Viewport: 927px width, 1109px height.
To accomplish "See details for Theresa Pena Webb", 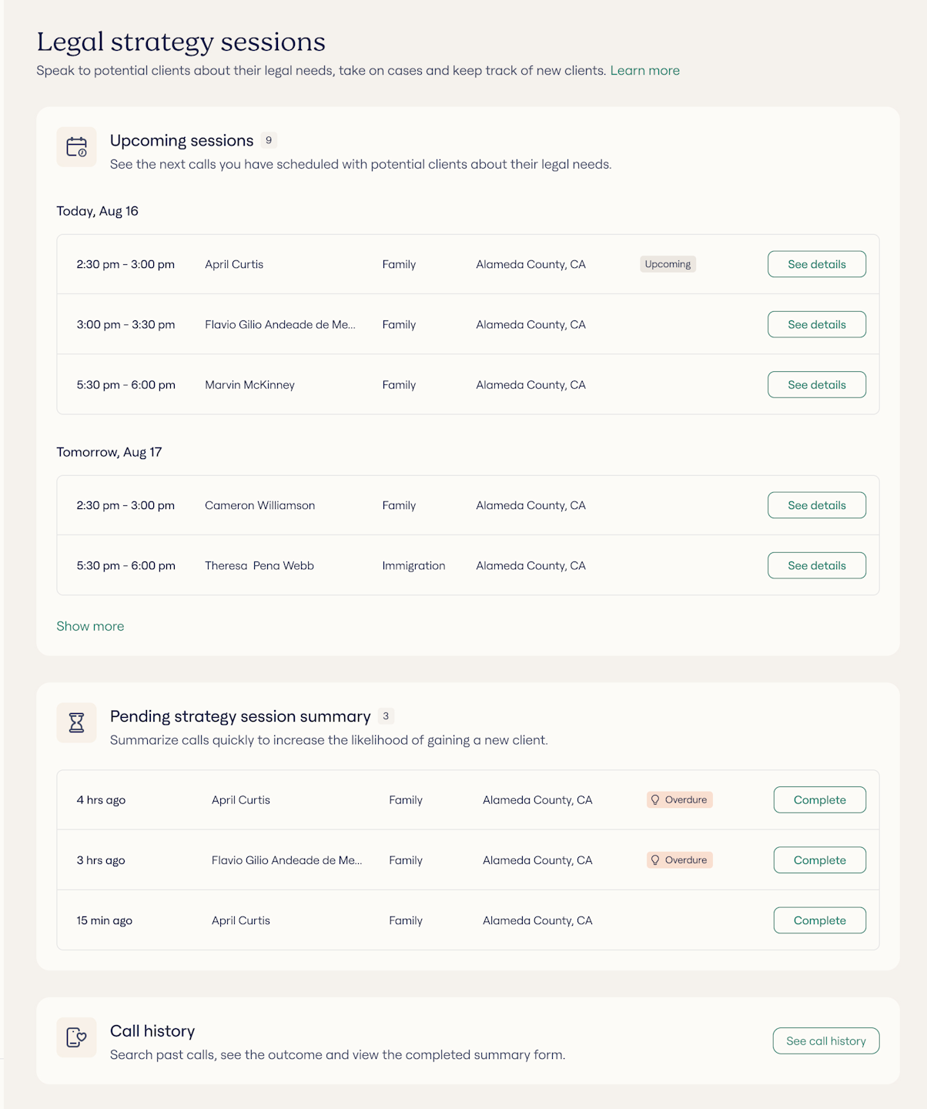I will [816, 565].
